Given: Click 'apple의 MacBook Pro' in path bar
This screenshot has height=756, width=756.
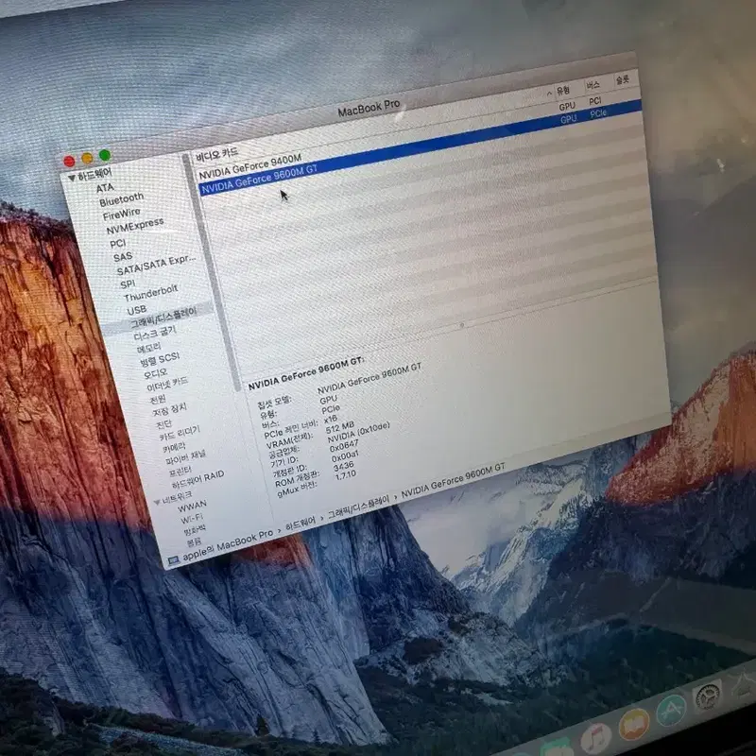Looking at the screenshot, I should tap(228, 545).
